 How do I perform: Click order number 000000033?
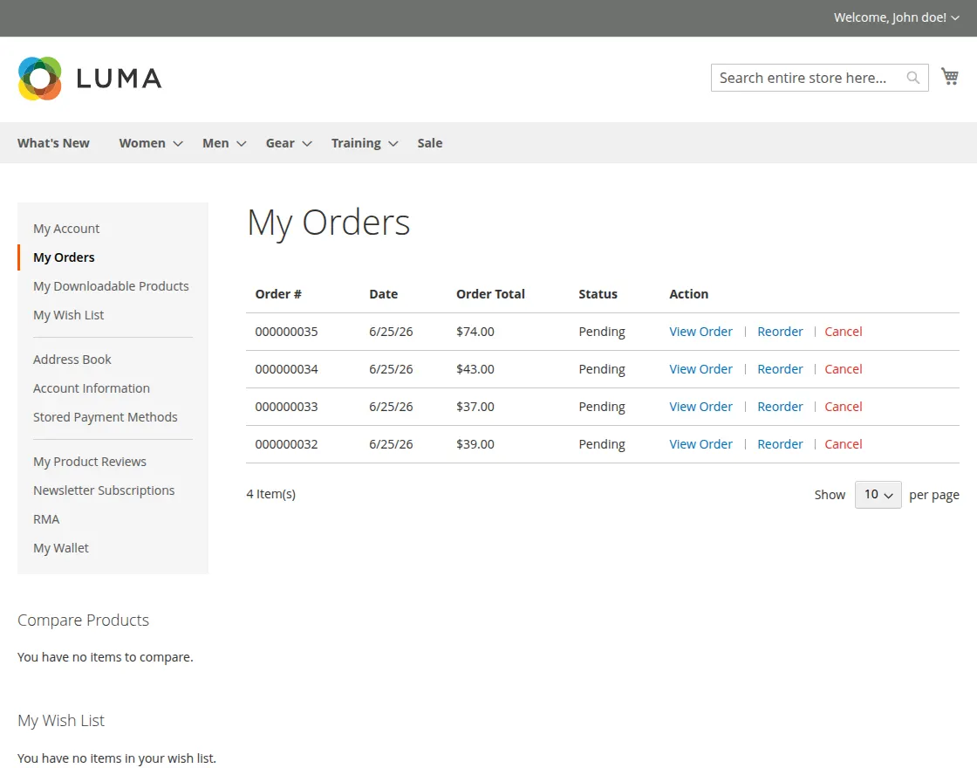(287, 407)
